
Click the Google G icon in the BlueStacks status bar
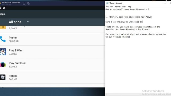(0, 8)
